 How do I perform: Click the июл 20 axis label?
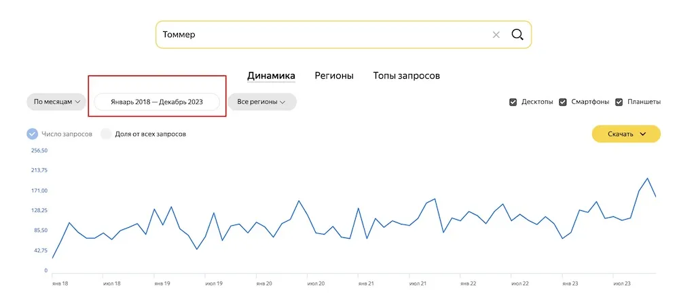(316, 283)
